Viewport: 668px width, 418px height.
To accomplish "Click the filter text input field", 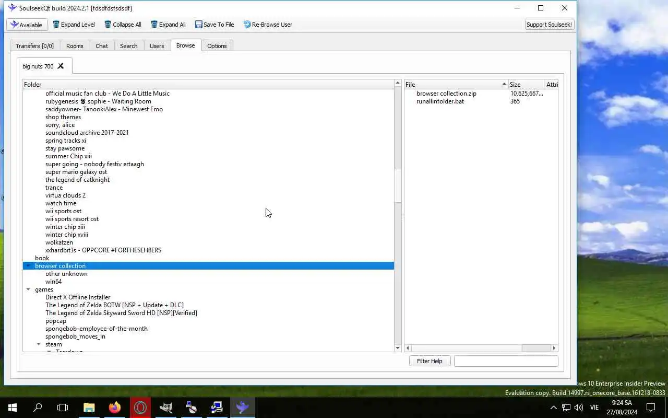I will click(506, 361).
